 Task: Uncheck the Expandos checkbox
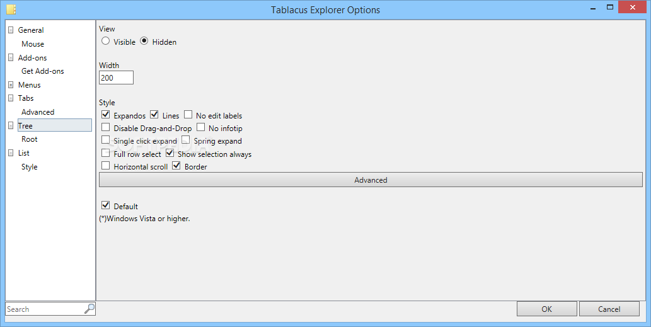coord(105,115)
